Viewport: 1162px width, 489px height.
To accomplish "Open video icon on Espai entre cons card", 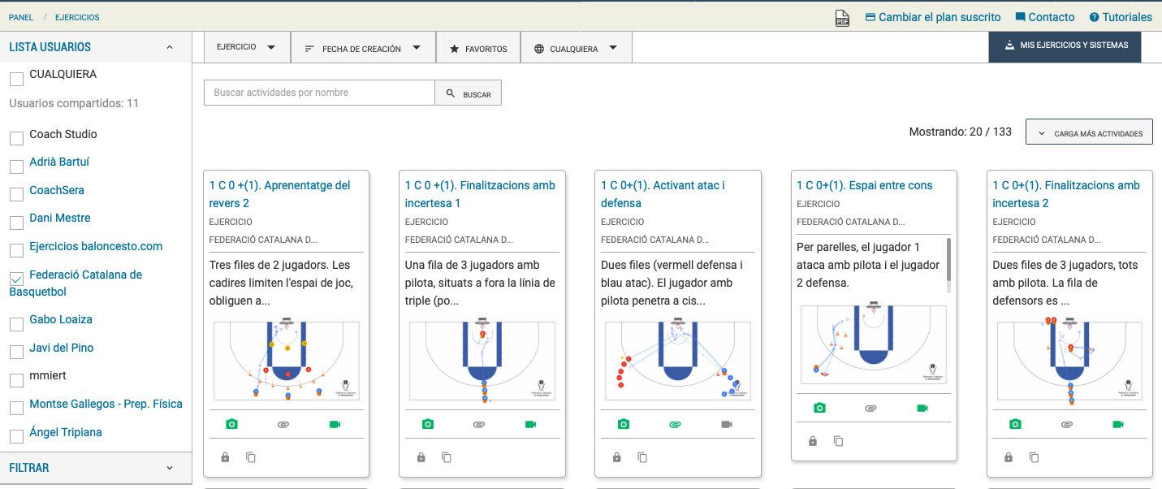I will click(x=922, y=408).
